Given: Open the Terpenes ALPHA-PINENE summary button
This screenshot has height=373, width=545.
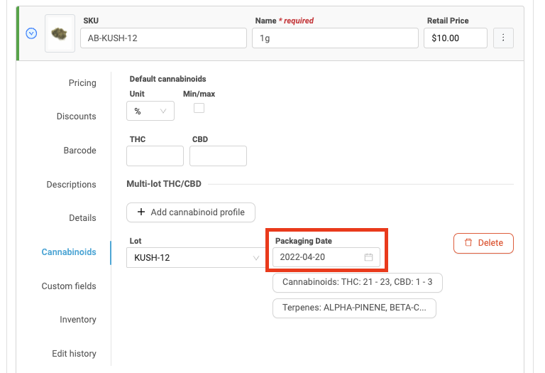Looking at the screenshot, I should [354, 308].
